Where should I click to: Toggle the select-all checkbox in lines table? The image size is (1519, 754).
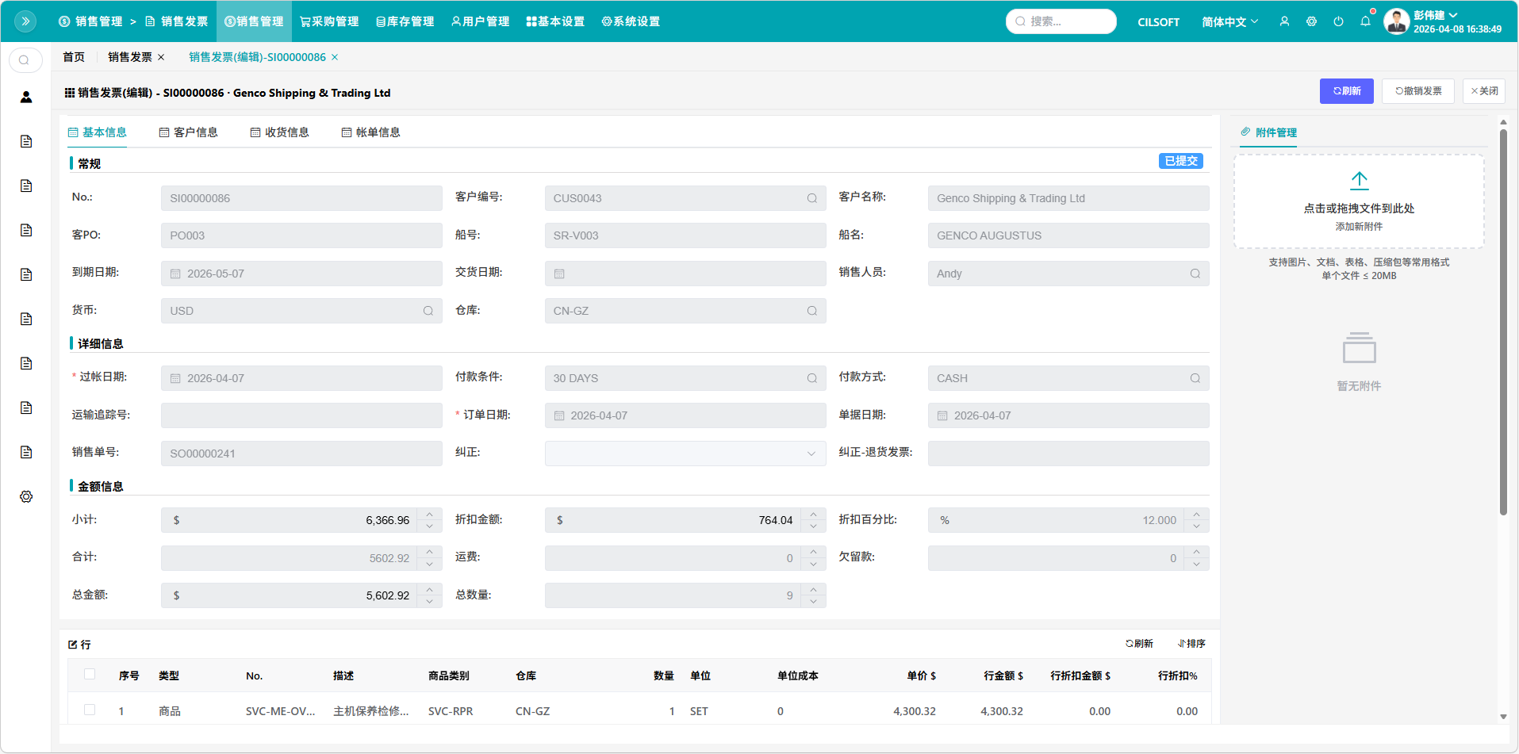90,675
